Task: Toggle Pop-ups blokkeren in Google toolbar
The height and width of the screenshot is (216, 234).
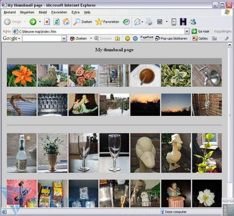Action: pos(171,39)
